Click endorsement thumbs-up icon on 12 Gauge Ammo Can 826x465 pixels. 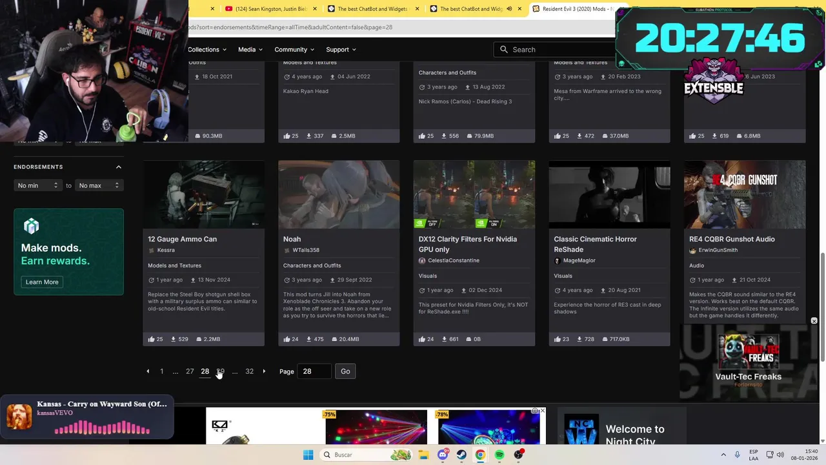click(151, 339)
